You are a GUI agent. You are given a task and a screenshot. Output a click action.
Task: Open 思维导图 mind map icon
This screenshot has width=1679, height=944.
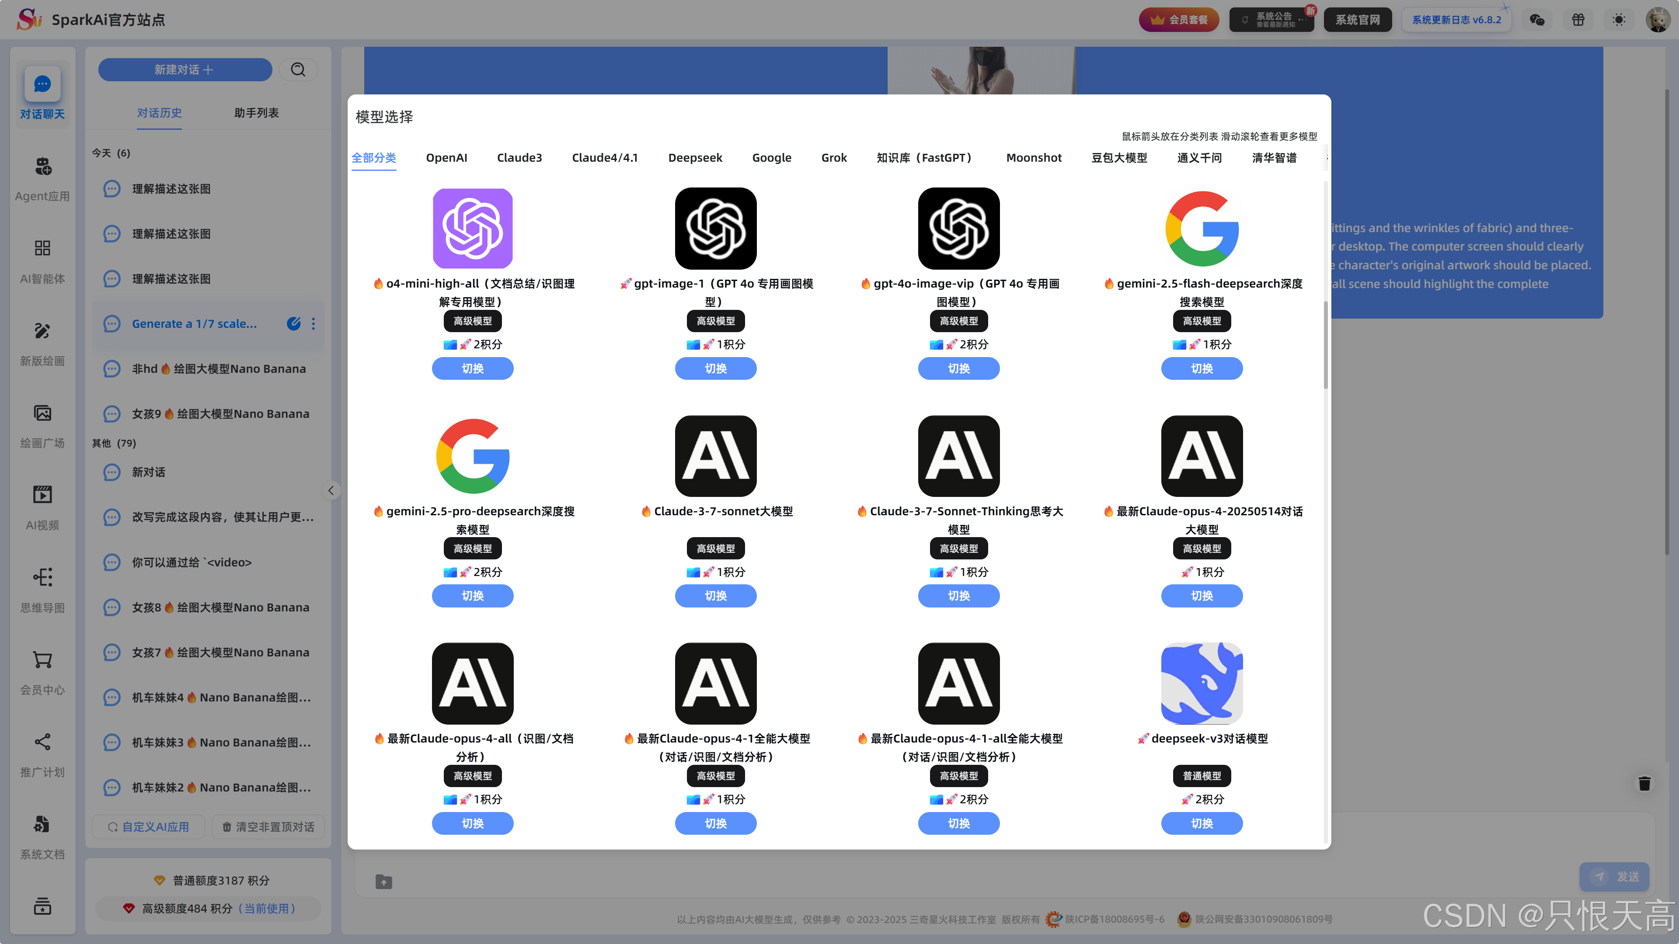pos(42,577)
